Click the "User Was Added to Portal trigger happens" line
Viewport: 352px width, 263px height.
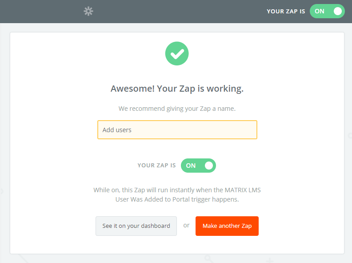coord(177,199)
